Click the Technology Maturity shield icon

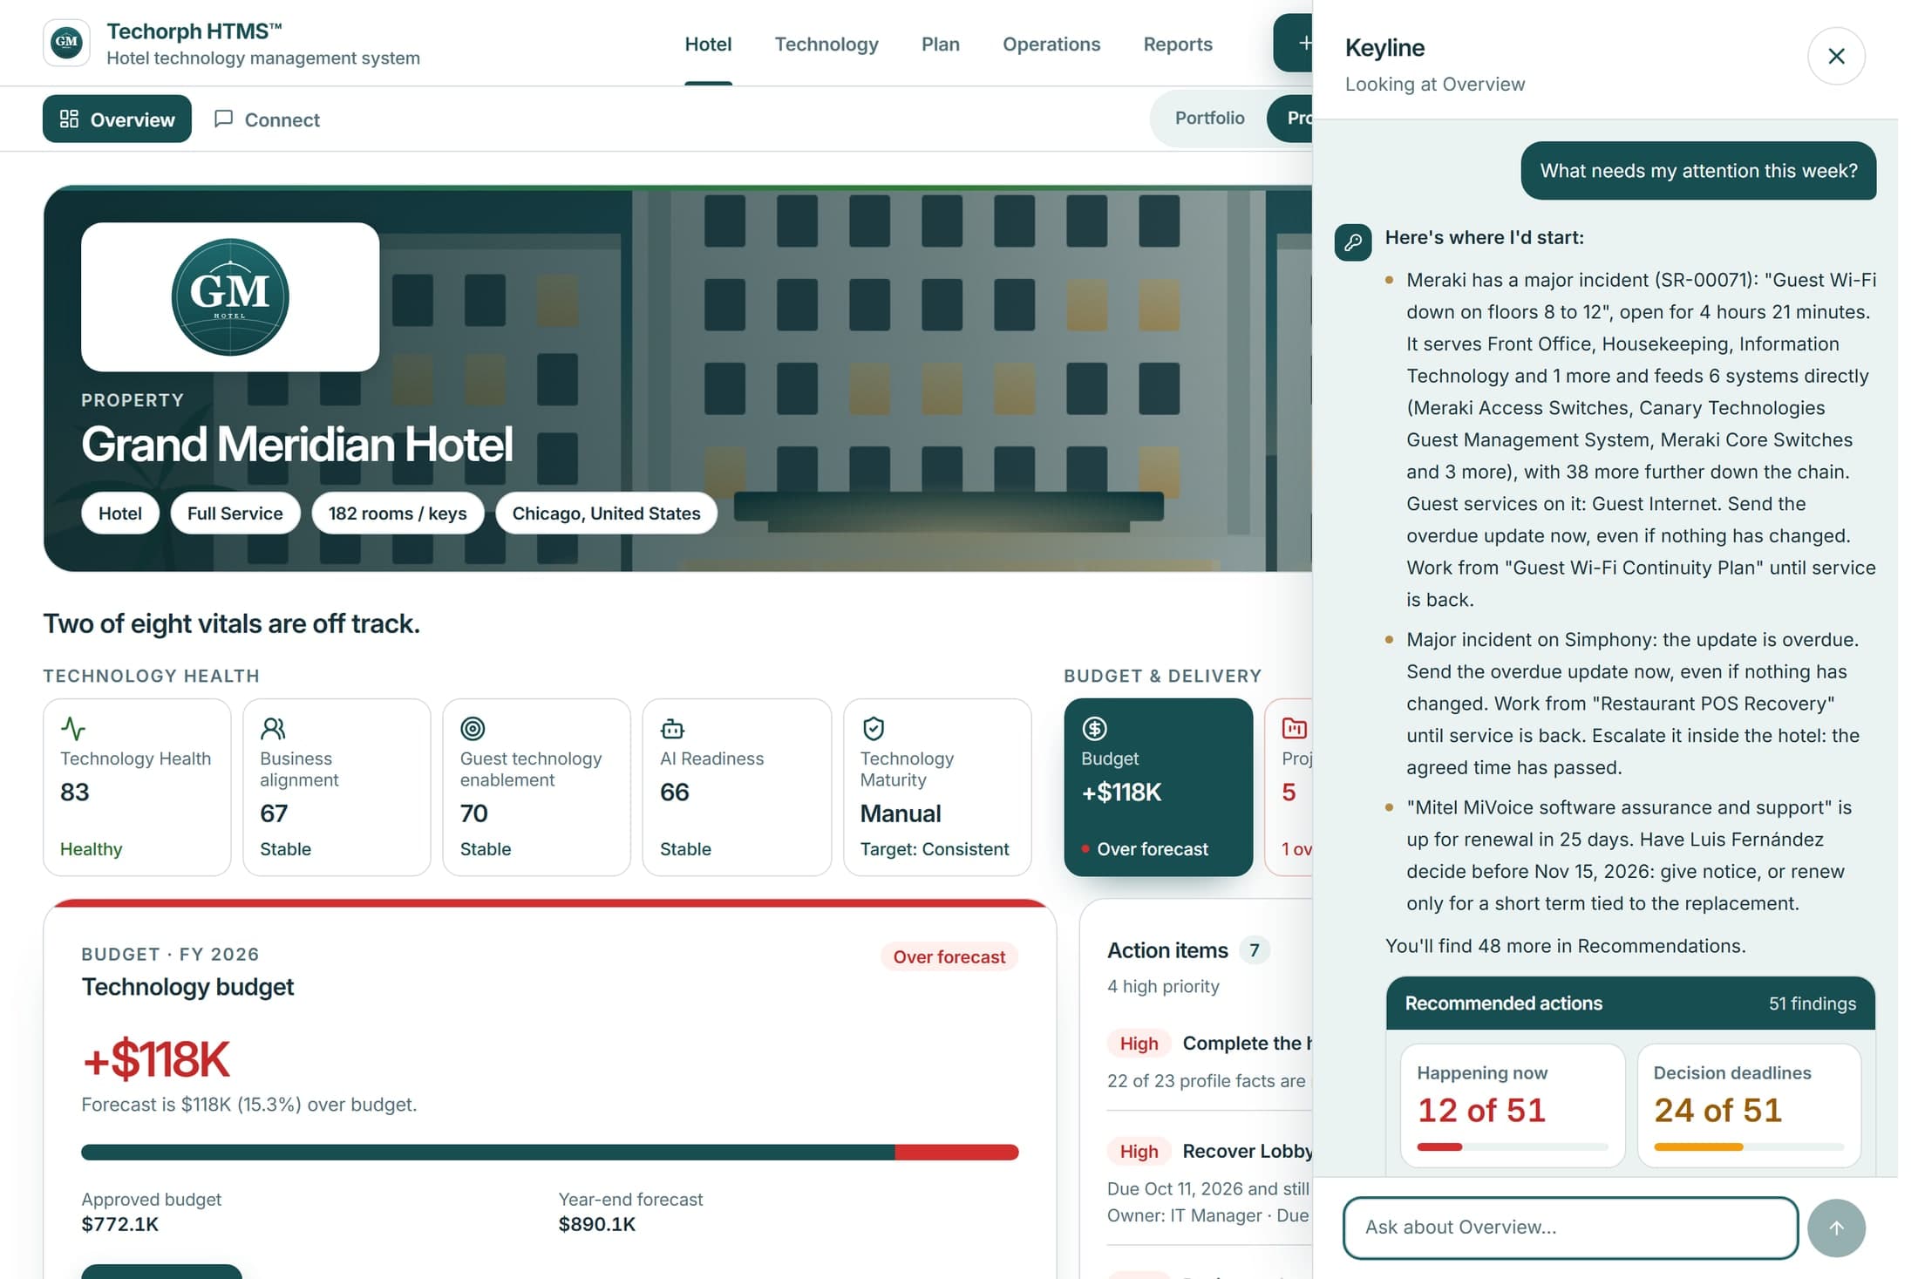coord(873,727)
